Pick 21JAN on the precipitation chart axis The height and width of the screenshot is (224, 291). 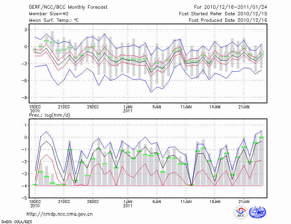244,201
